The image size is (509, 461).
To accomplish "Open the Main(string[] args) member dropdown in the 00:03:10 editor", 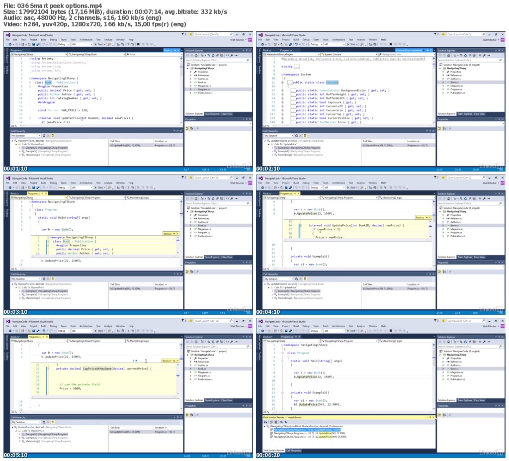I will coord(154,197).
